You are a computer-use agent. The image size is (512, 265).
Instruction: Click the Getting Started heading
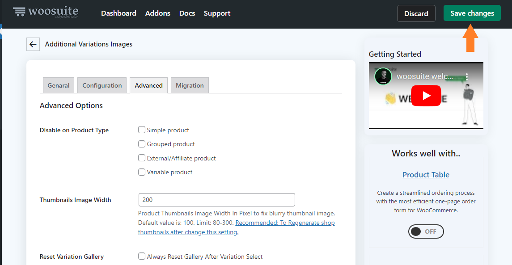click(x=395, y=54)
